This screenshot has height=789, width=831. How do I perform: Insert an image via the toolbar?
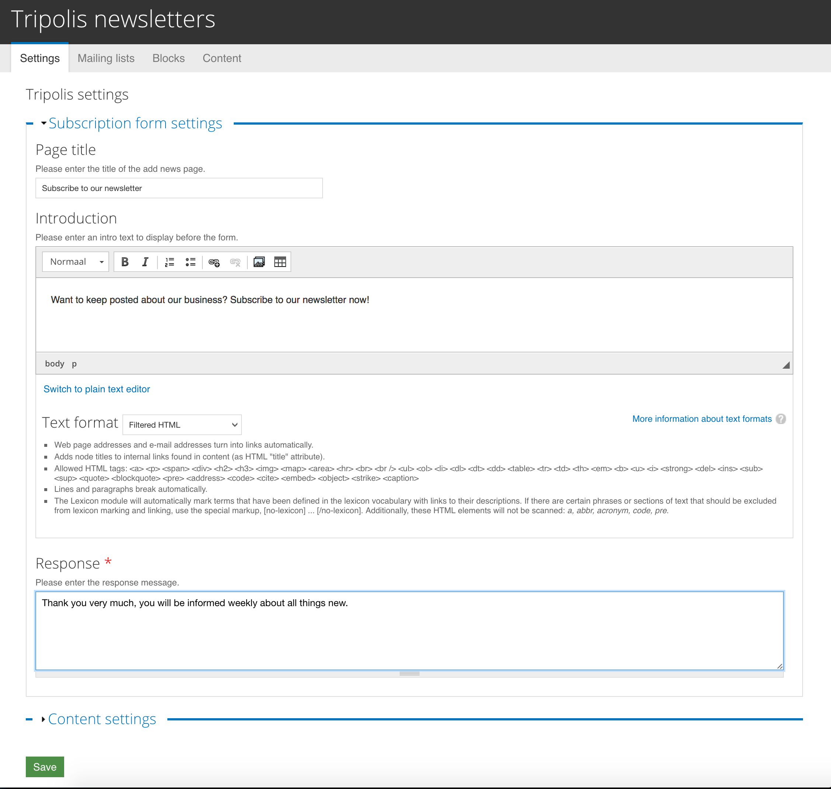tap(259, 262)
